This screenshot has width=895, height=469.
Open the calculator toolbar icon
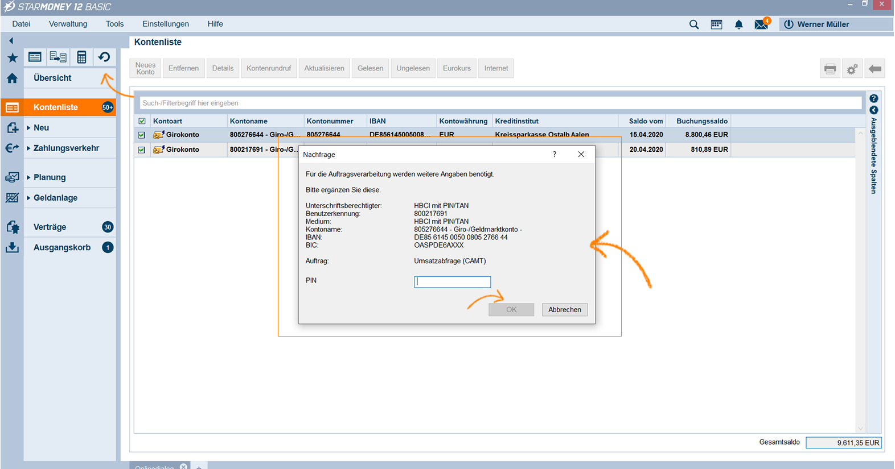pyautogui.click(x=81, y=57)
